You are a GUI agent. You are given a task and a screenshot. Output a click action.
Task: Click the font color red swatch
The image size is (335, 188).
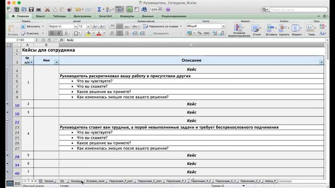click(99, 33)
